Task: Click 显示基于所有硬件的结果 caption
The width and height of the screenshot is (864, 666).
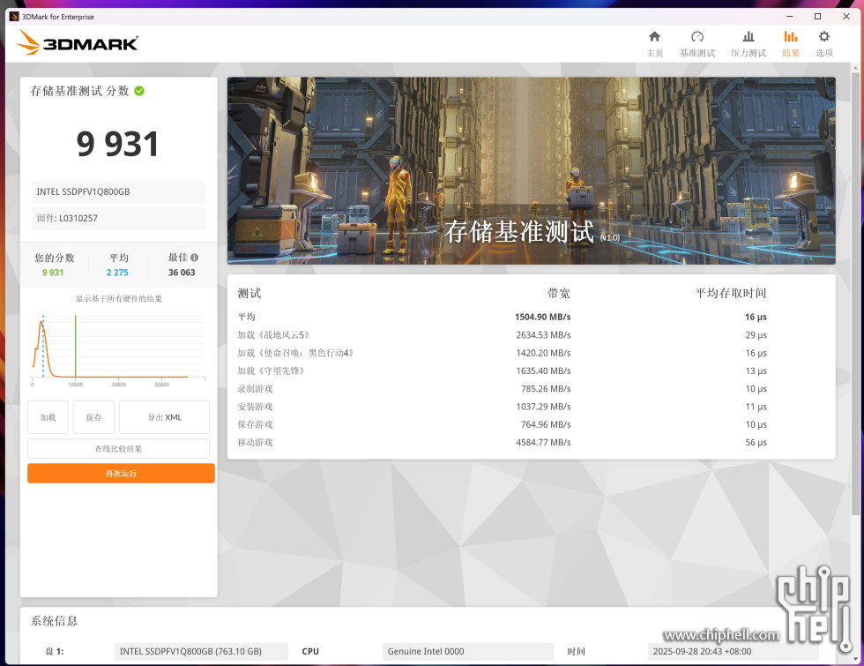Action: tap(118, 299)
